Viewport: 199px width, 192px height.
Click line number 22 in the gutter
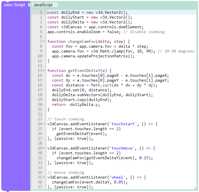point(40,114)
